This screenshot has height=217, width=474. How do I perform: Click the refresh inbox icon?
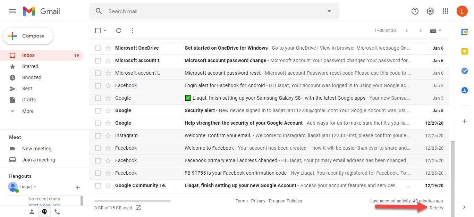[x=119, y=31]
